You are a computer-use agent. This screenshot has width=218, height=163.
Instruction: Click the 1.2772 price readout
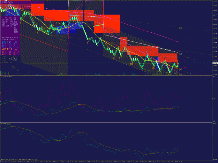[x=13, y=59]
